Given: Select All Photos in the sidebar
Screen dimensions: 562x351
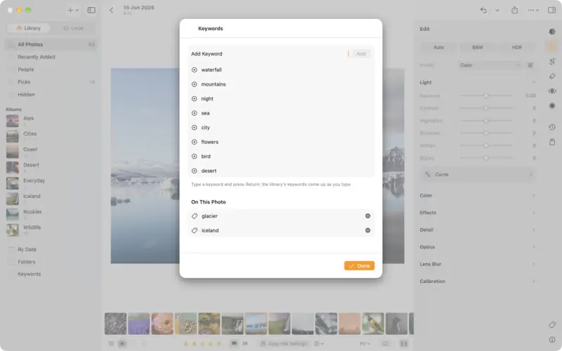Looking at the screenshot, I should (x=51, y=44).
